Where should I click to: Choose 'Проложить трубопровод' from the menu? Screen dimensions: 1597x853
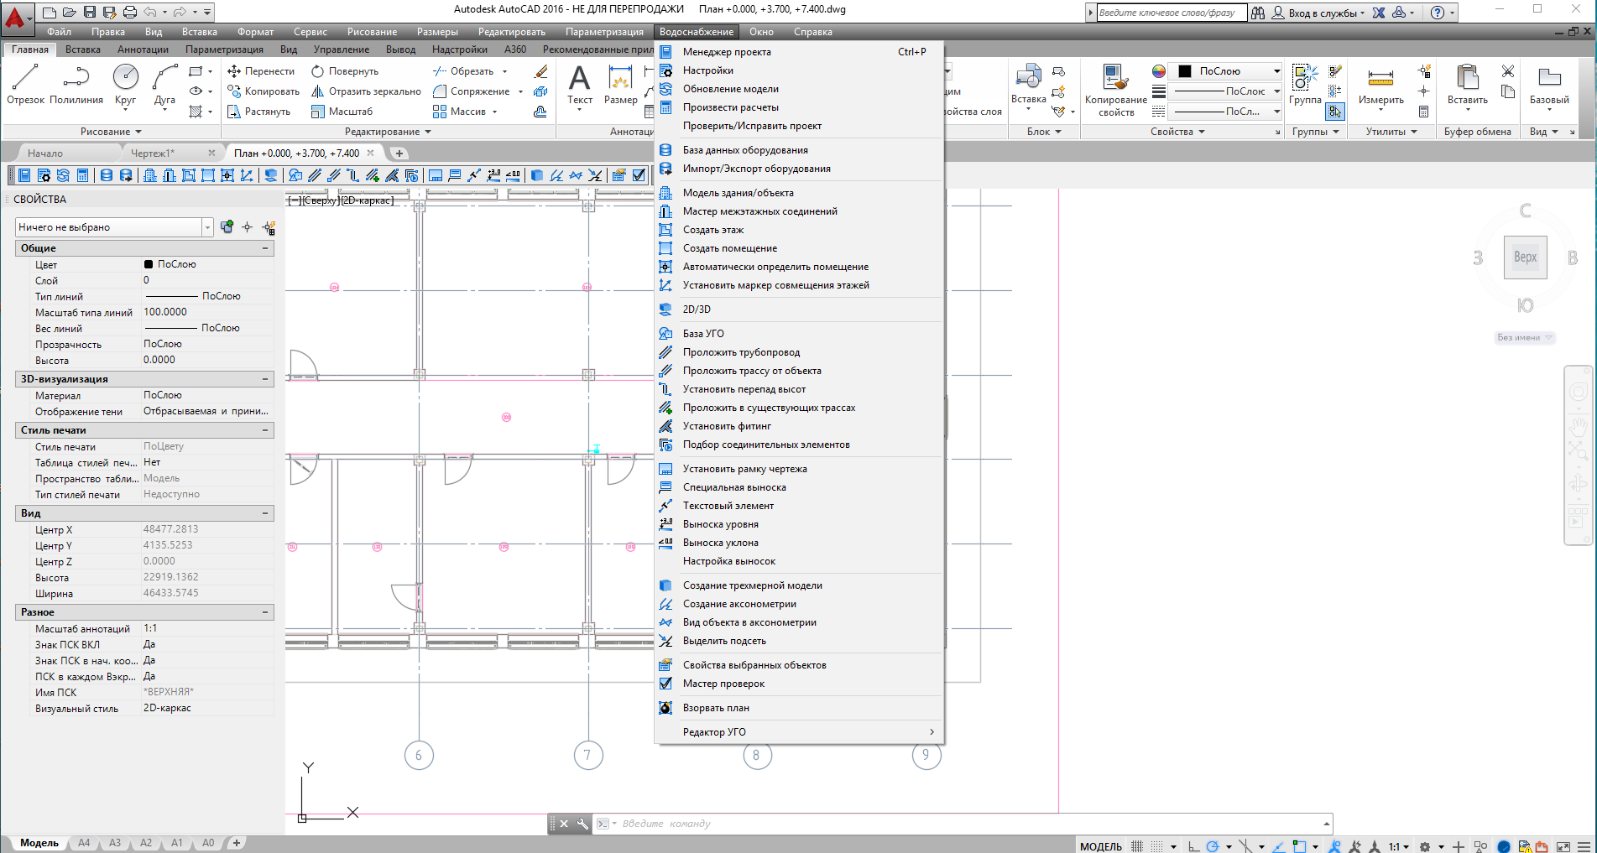(741, 352)
